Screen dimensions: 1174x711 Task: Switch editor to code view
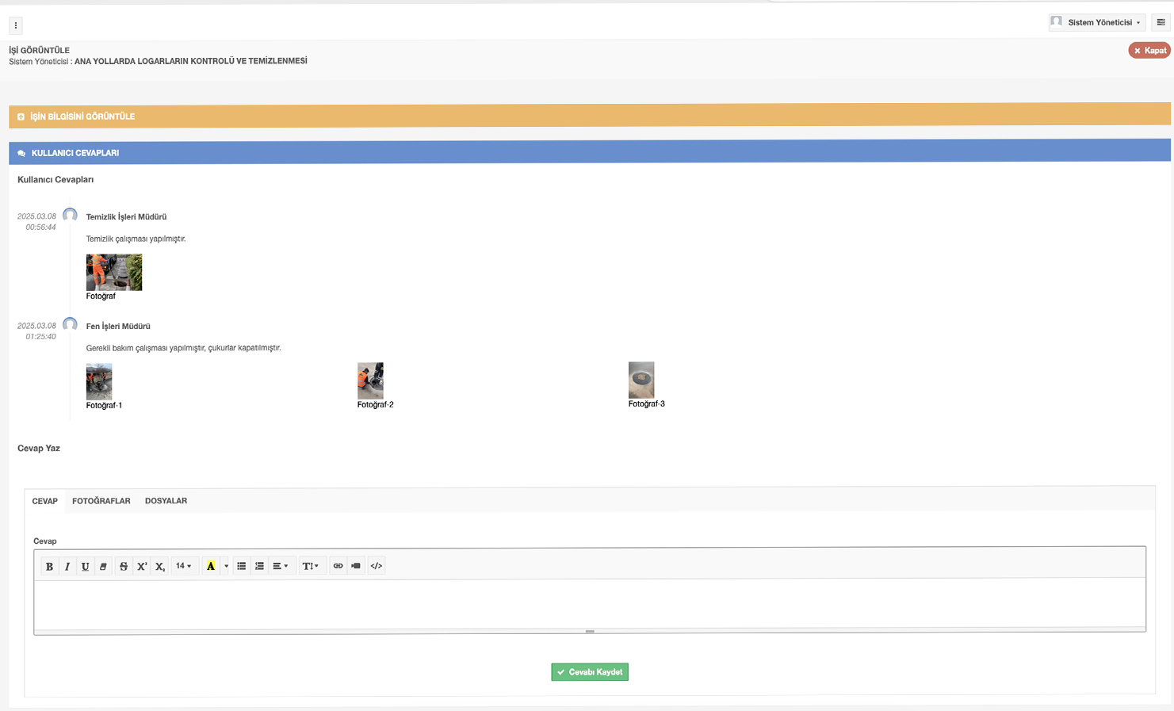pyautogui.click(x=377, y=566)
